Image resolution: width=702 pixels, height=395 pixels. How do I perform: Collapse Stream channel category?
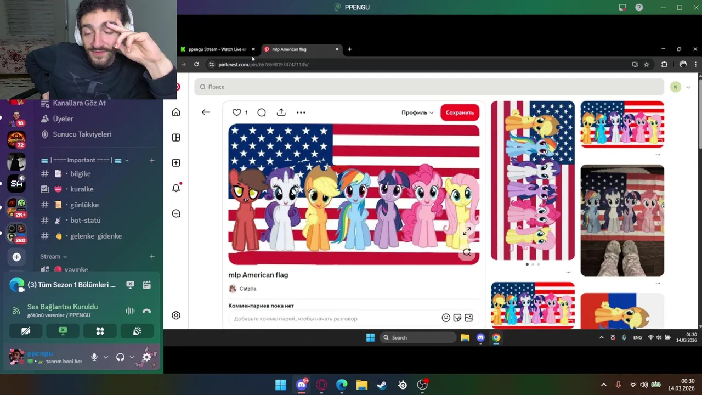(53, 256)
